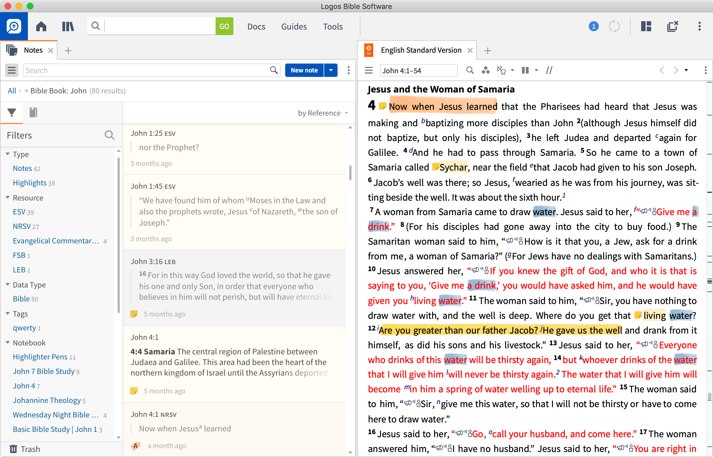Open the interlinear options dropdown arrow
This screenshot has width=713, height=457.
tap(512, 70)
